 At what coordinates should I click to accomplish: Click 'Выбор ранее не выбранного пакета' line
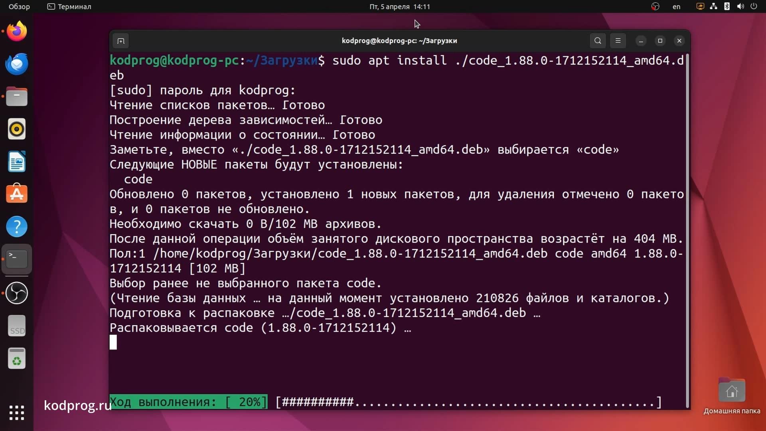click(x=246, y=283)
